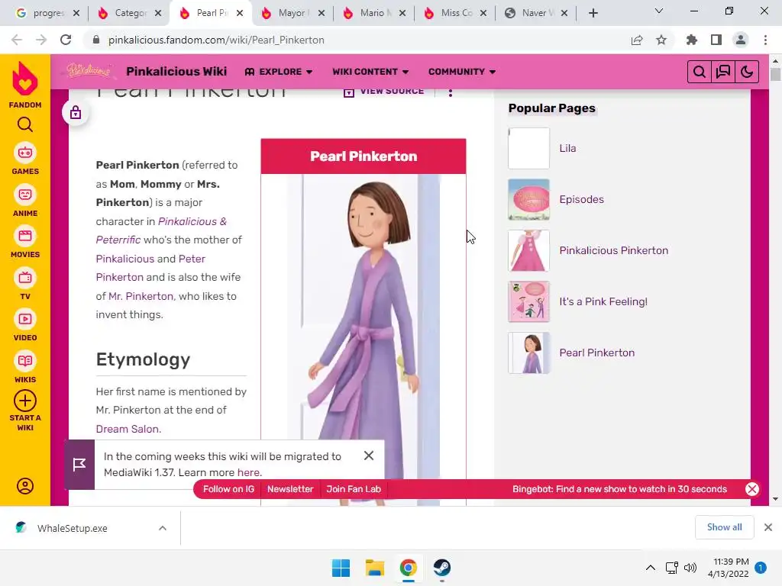
Task: Open the Wikis section icon
Action: (x=25, y=361)
